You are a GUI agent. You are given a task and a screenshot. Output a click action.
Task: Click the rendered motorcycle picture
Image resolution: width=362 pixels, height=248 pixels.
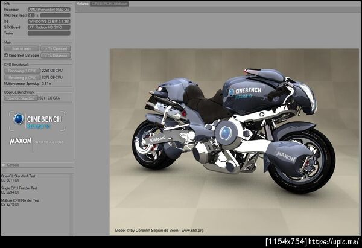click(x=234, y=142)
